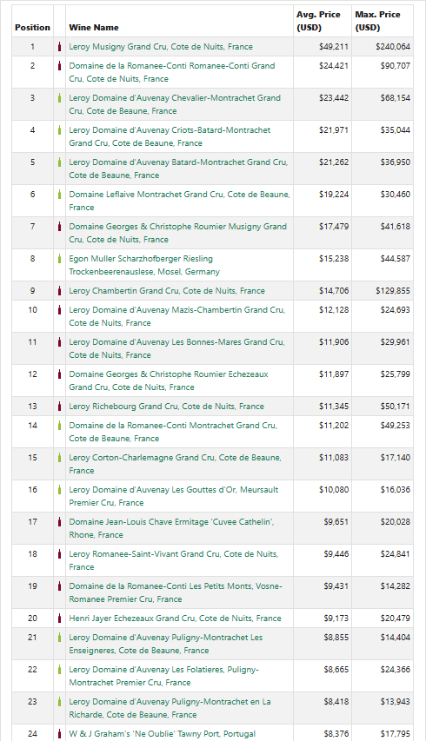Screen dimensions: 426x741
Task: Click the red bottle icon beside Leroy Richebourg
Action: coord(60,406)
